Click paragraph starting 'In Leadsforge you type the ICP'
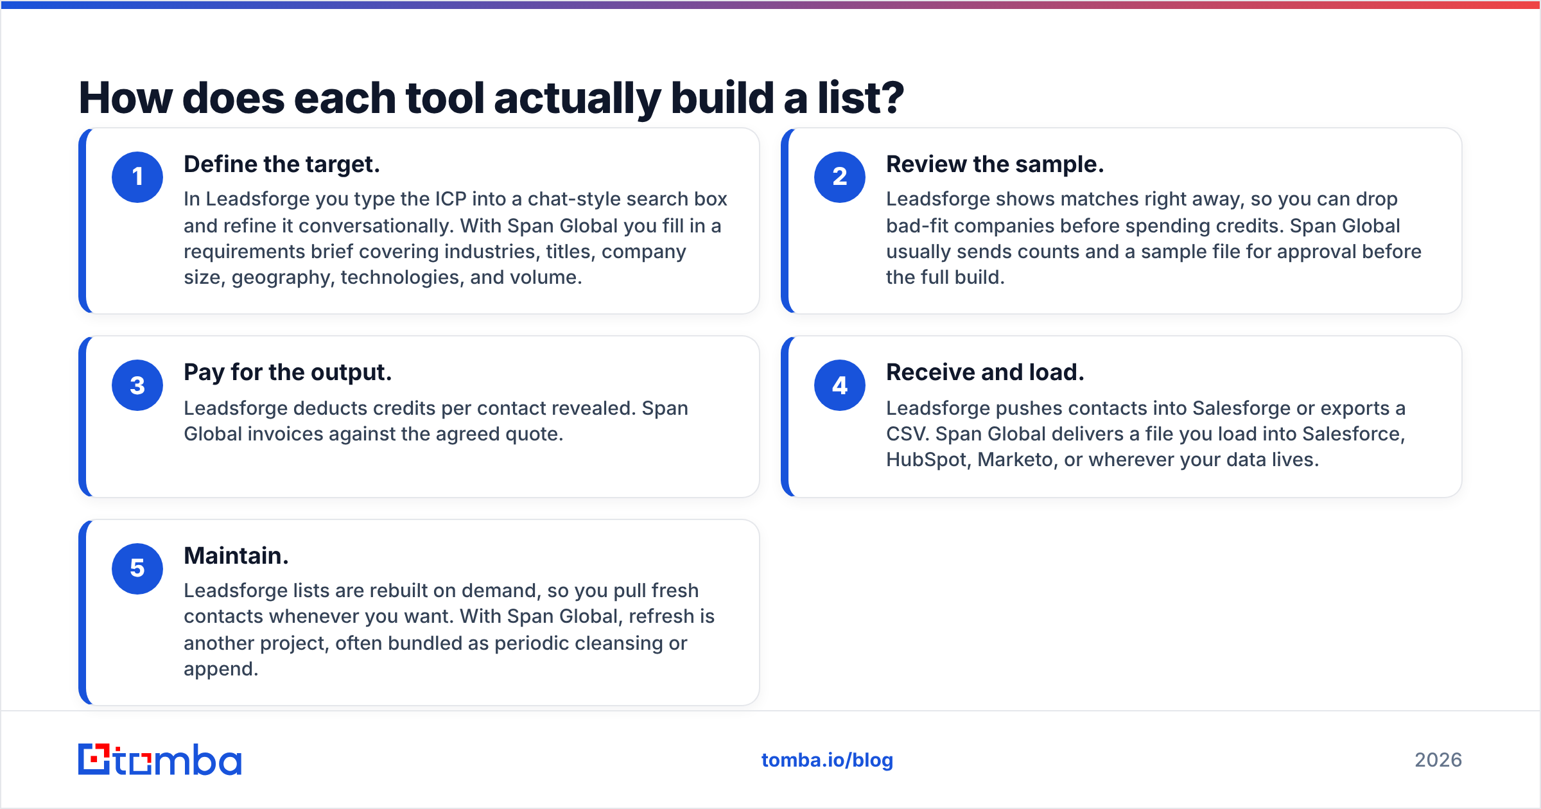Viewport: 1541px width, 809px height. (x=455, y=238)
